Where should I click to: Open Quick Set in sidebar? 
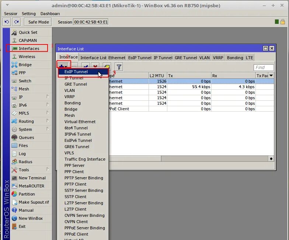tap(31, 32)
